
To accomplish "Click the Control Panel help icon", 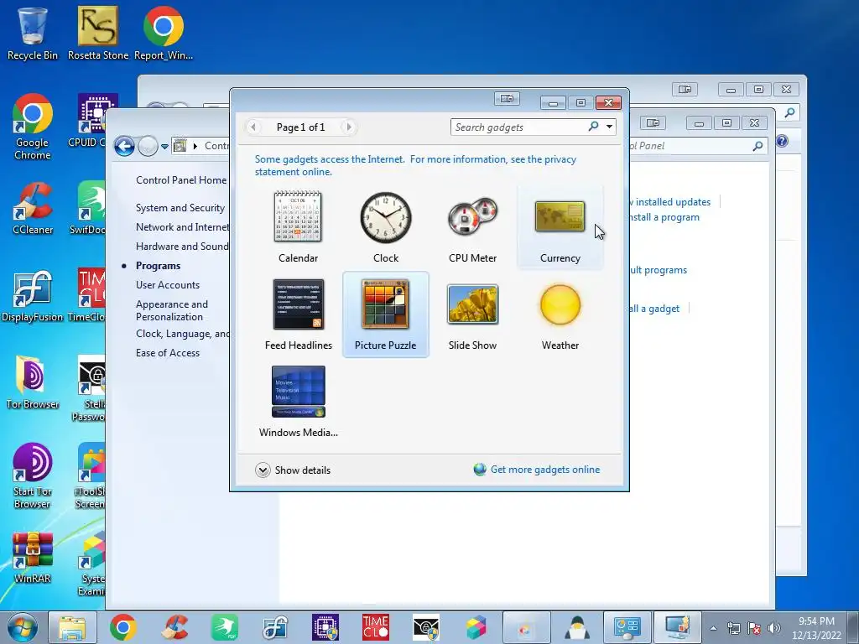I will coord(782,141).
